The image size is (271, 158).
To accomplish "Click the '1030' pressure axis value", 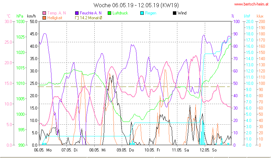I will click(20, 22).
